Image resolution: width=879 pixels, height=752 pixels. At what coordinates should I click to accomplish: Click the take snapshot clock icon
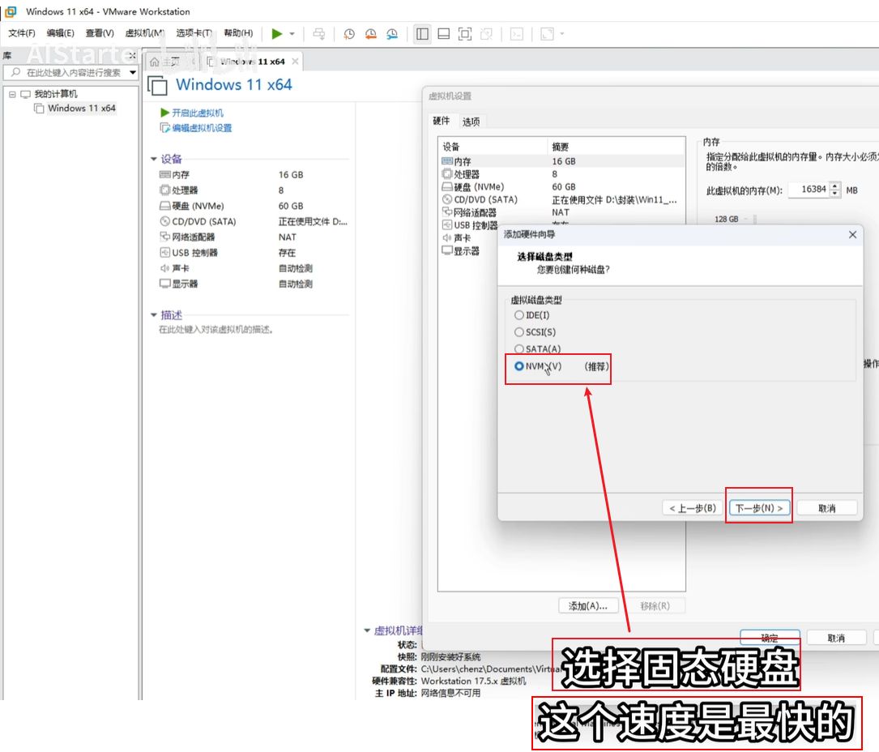(349, 34)
